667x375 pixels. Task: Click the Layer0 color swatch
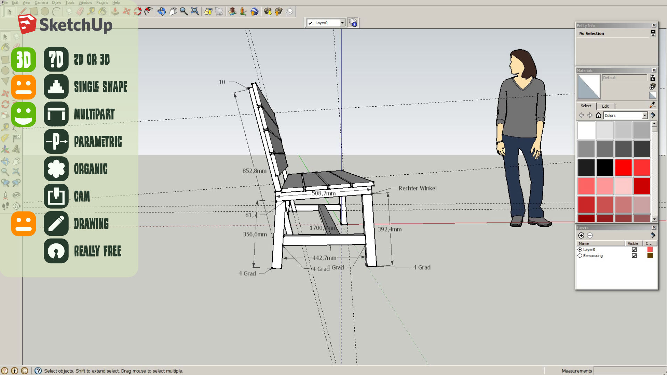(650, 250)
